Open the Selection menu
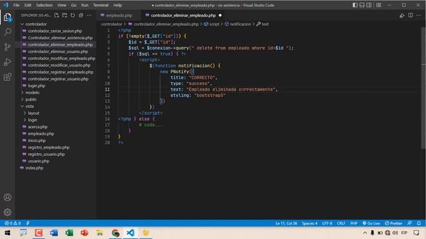Image resolution: width=426 pixels, height=239 pixels. [45, 5]
